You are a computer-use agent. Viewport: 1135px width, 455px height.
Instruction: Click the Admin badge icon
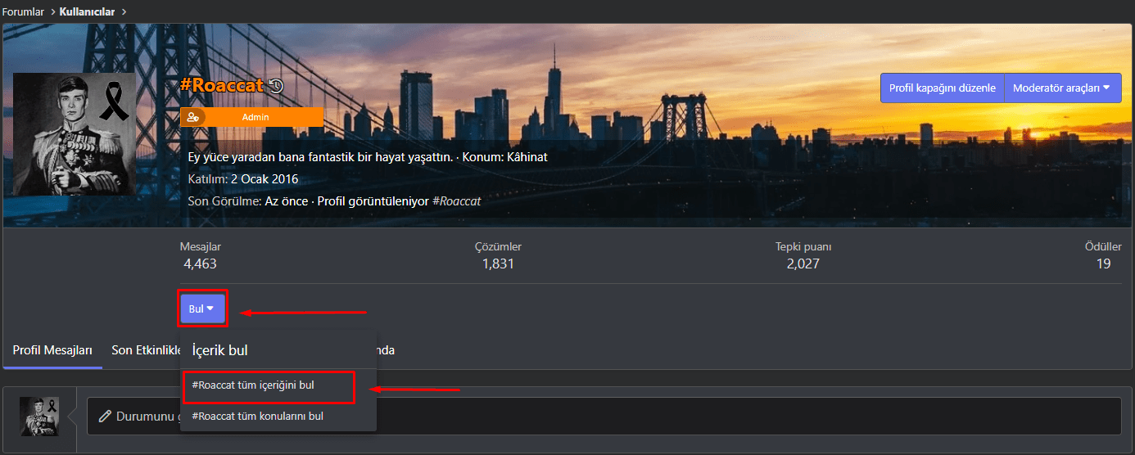193,117
